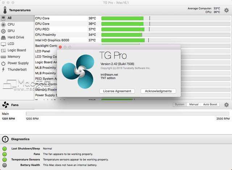
Task: Click the Diagnostics section heading
Action: 20,139
